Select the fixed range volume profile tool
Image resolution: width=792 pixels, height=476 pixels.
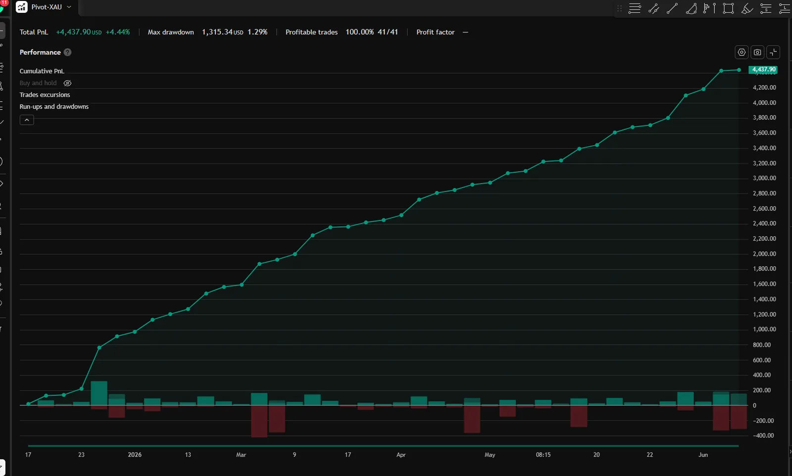709,8
